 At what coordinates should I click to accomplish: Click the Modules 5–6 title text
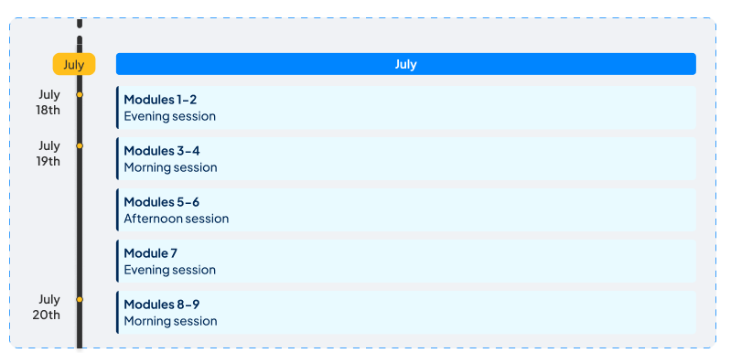162,202
